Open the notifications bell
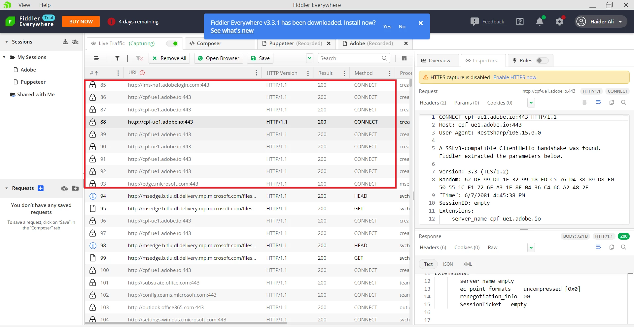This screenshot has height=327, width=634. [540, 22]
